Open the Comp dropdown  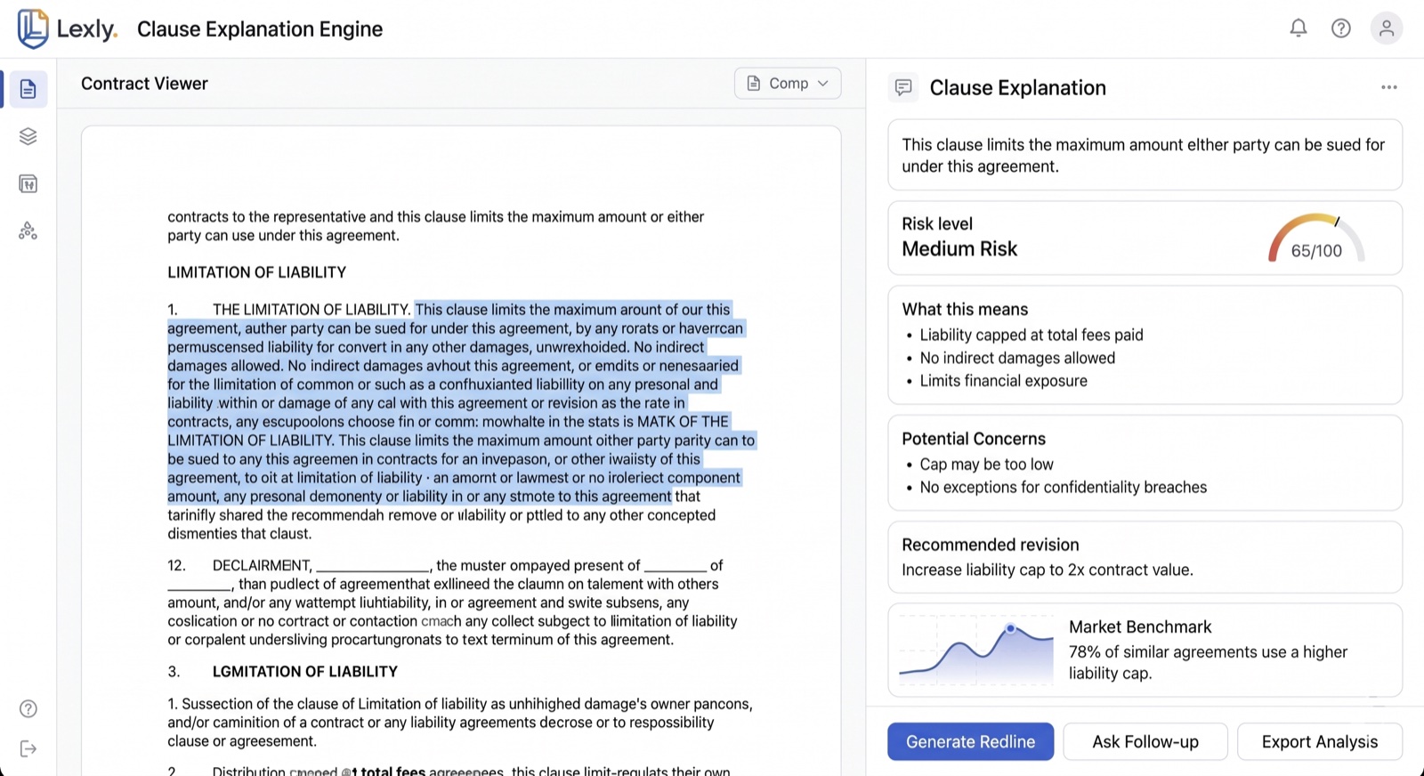coord(788,83)
